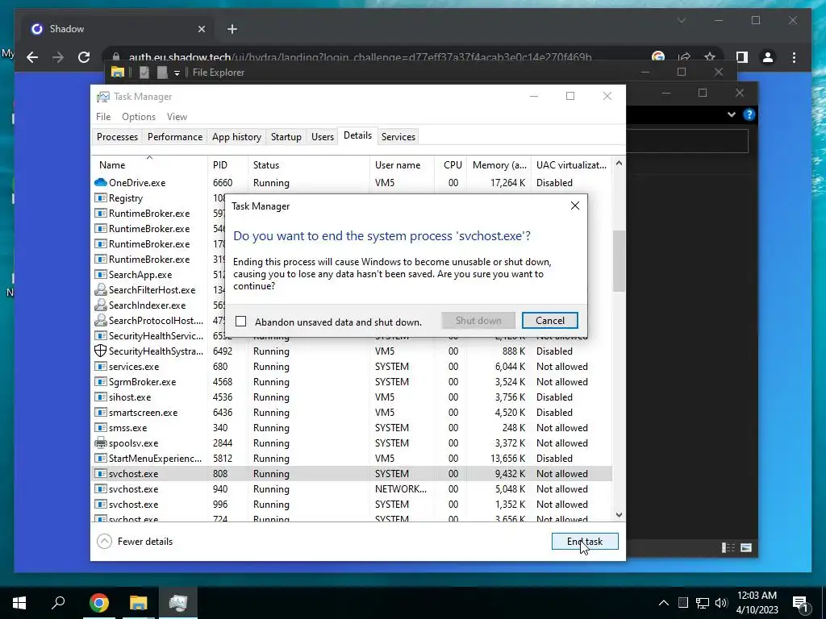Screen dimensions: 826x619
Task: Open File Explorer from the taskbar
Action: [139, 602]
